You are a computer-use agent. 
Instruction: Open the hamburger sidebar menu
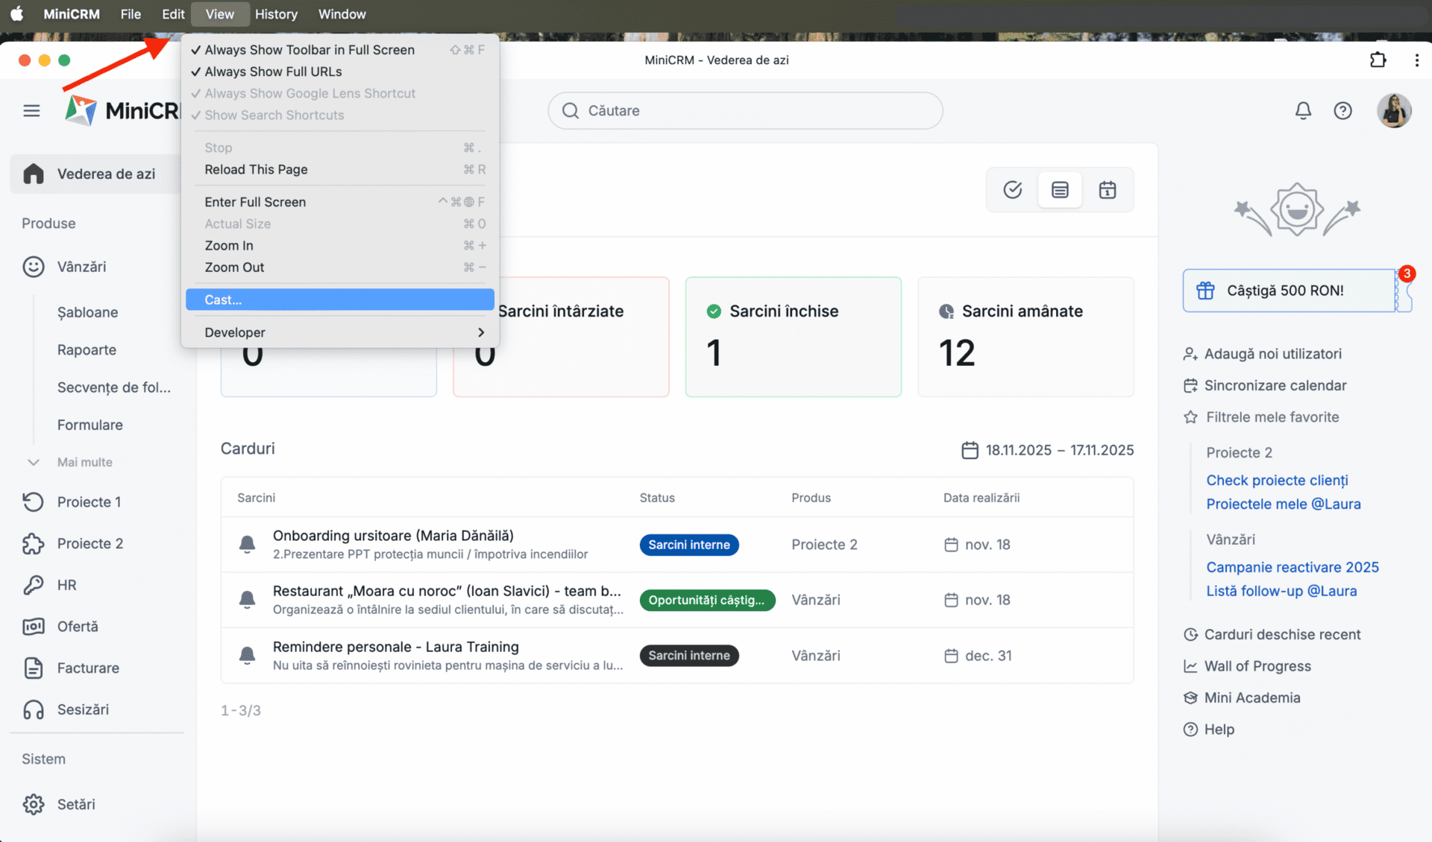(31, 110)
